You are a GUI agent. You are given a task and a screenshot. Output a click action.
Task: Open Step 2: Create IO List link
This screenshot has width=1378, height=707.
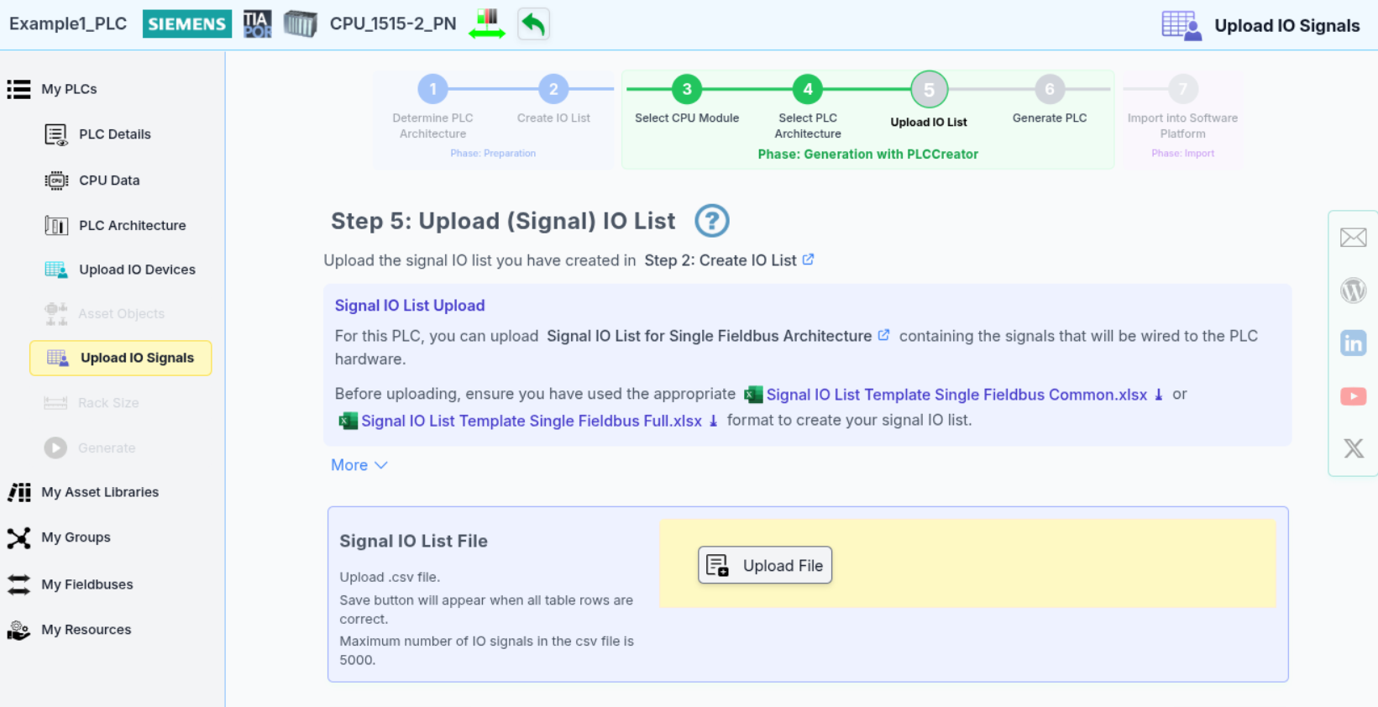[720, 260]
